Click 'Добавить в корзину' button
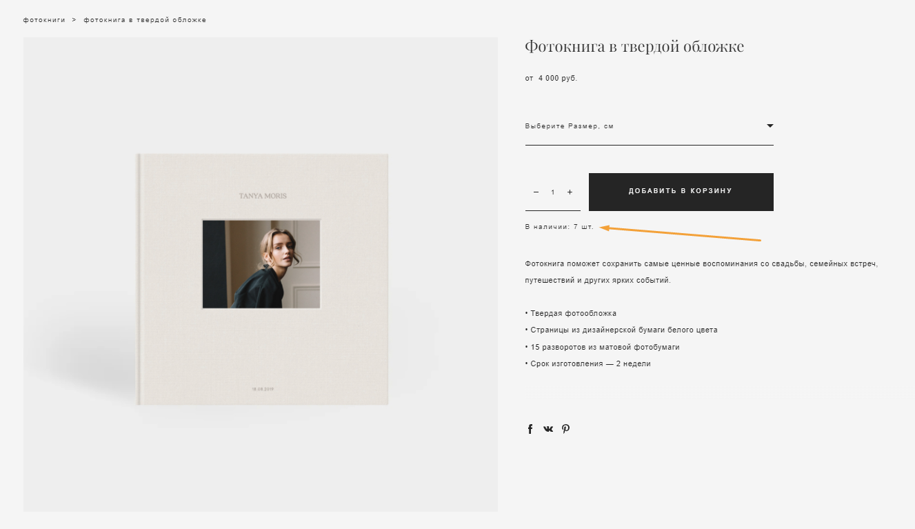The width and height of the screenshot is (915, 529). [x=681, y=192]
